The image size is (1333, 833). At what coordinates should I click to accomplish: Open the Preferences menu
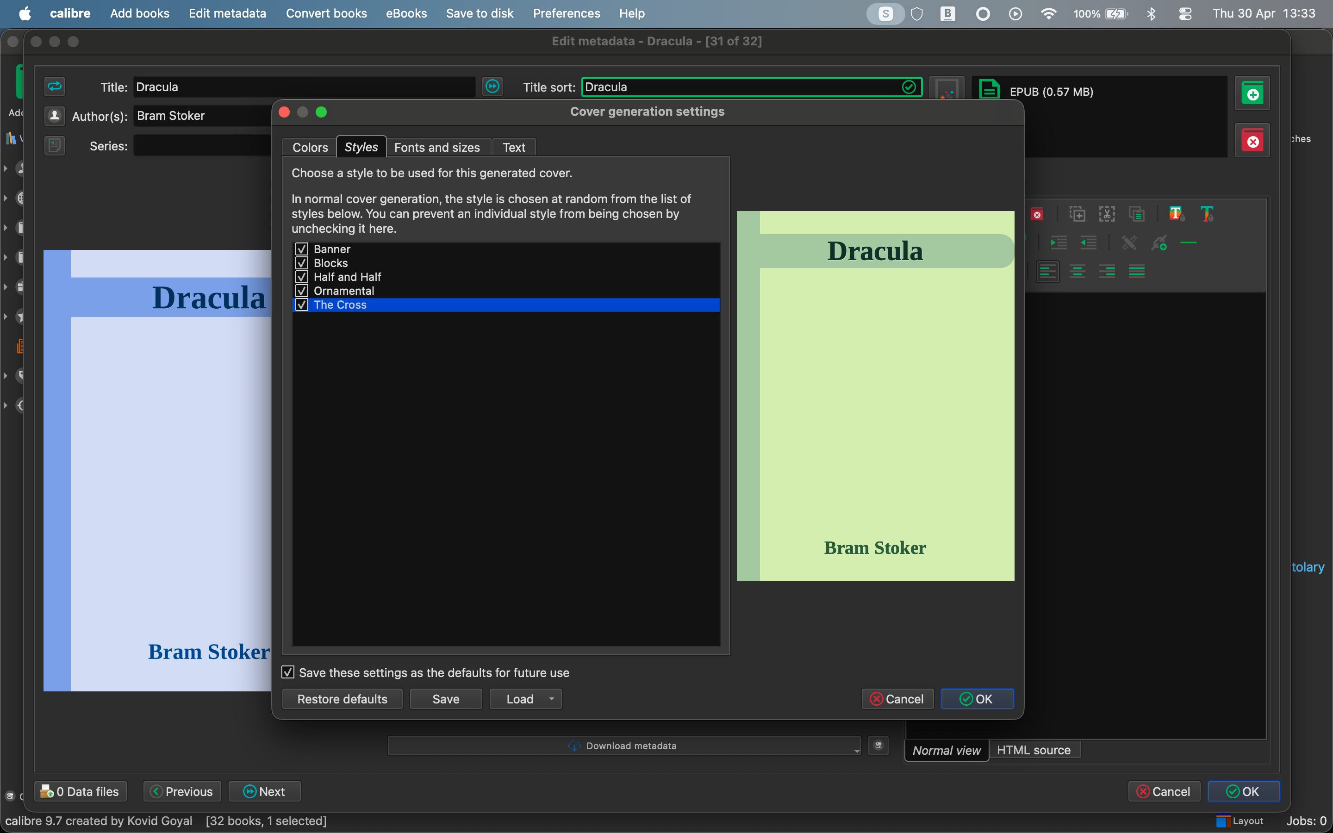[566, 13]
